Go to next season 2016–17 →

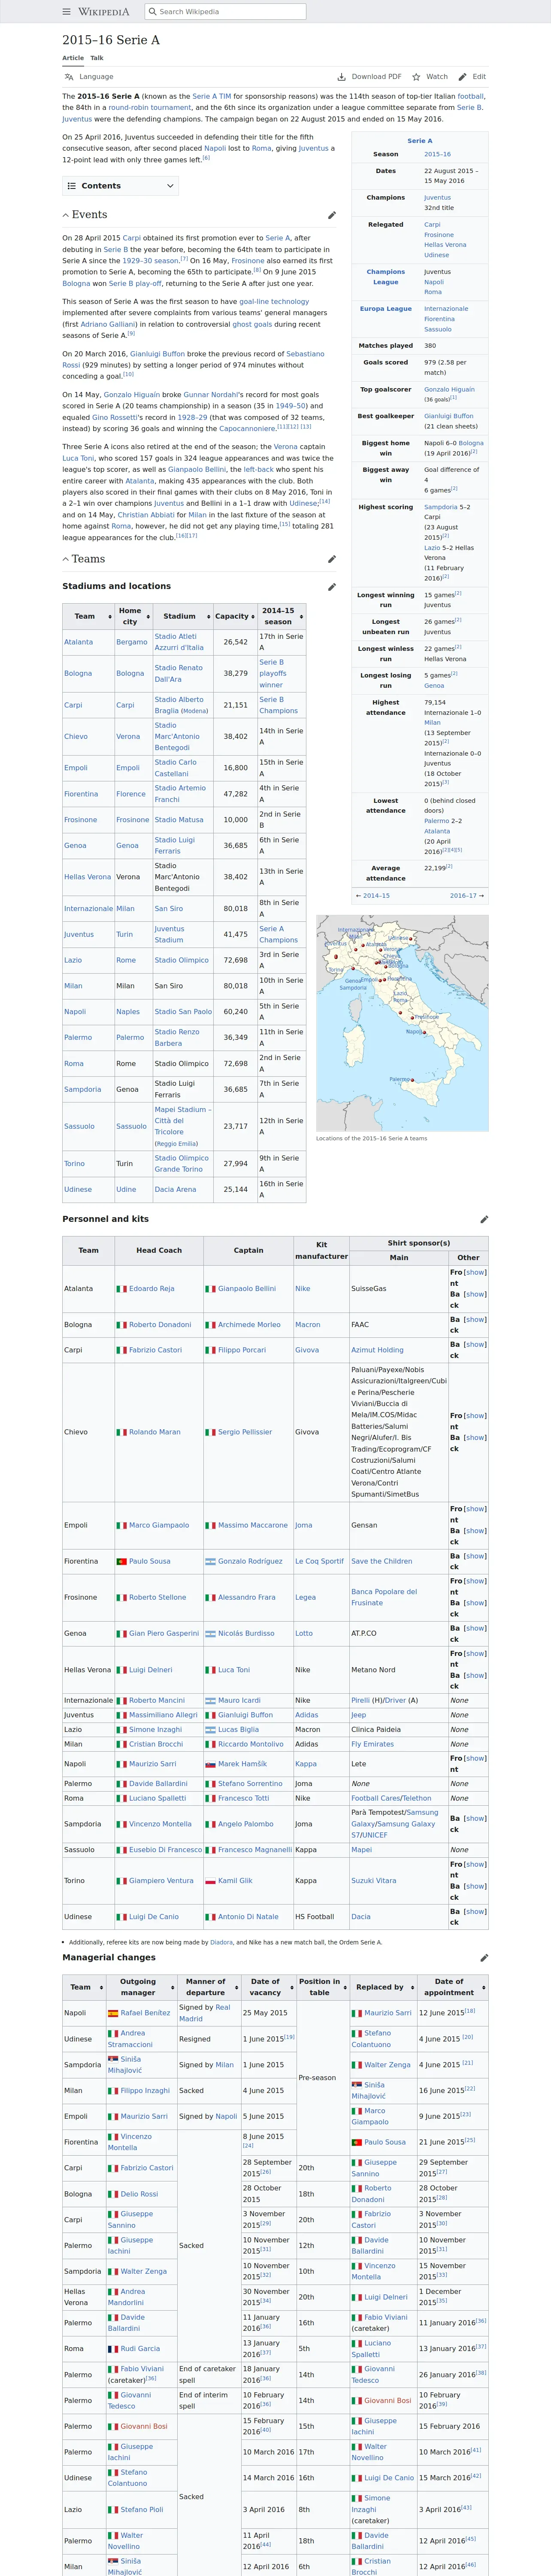pyautogui.click(x=467, y=896)
